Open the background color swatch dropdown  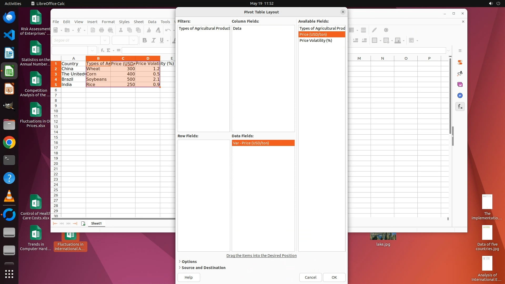point(403,40)
